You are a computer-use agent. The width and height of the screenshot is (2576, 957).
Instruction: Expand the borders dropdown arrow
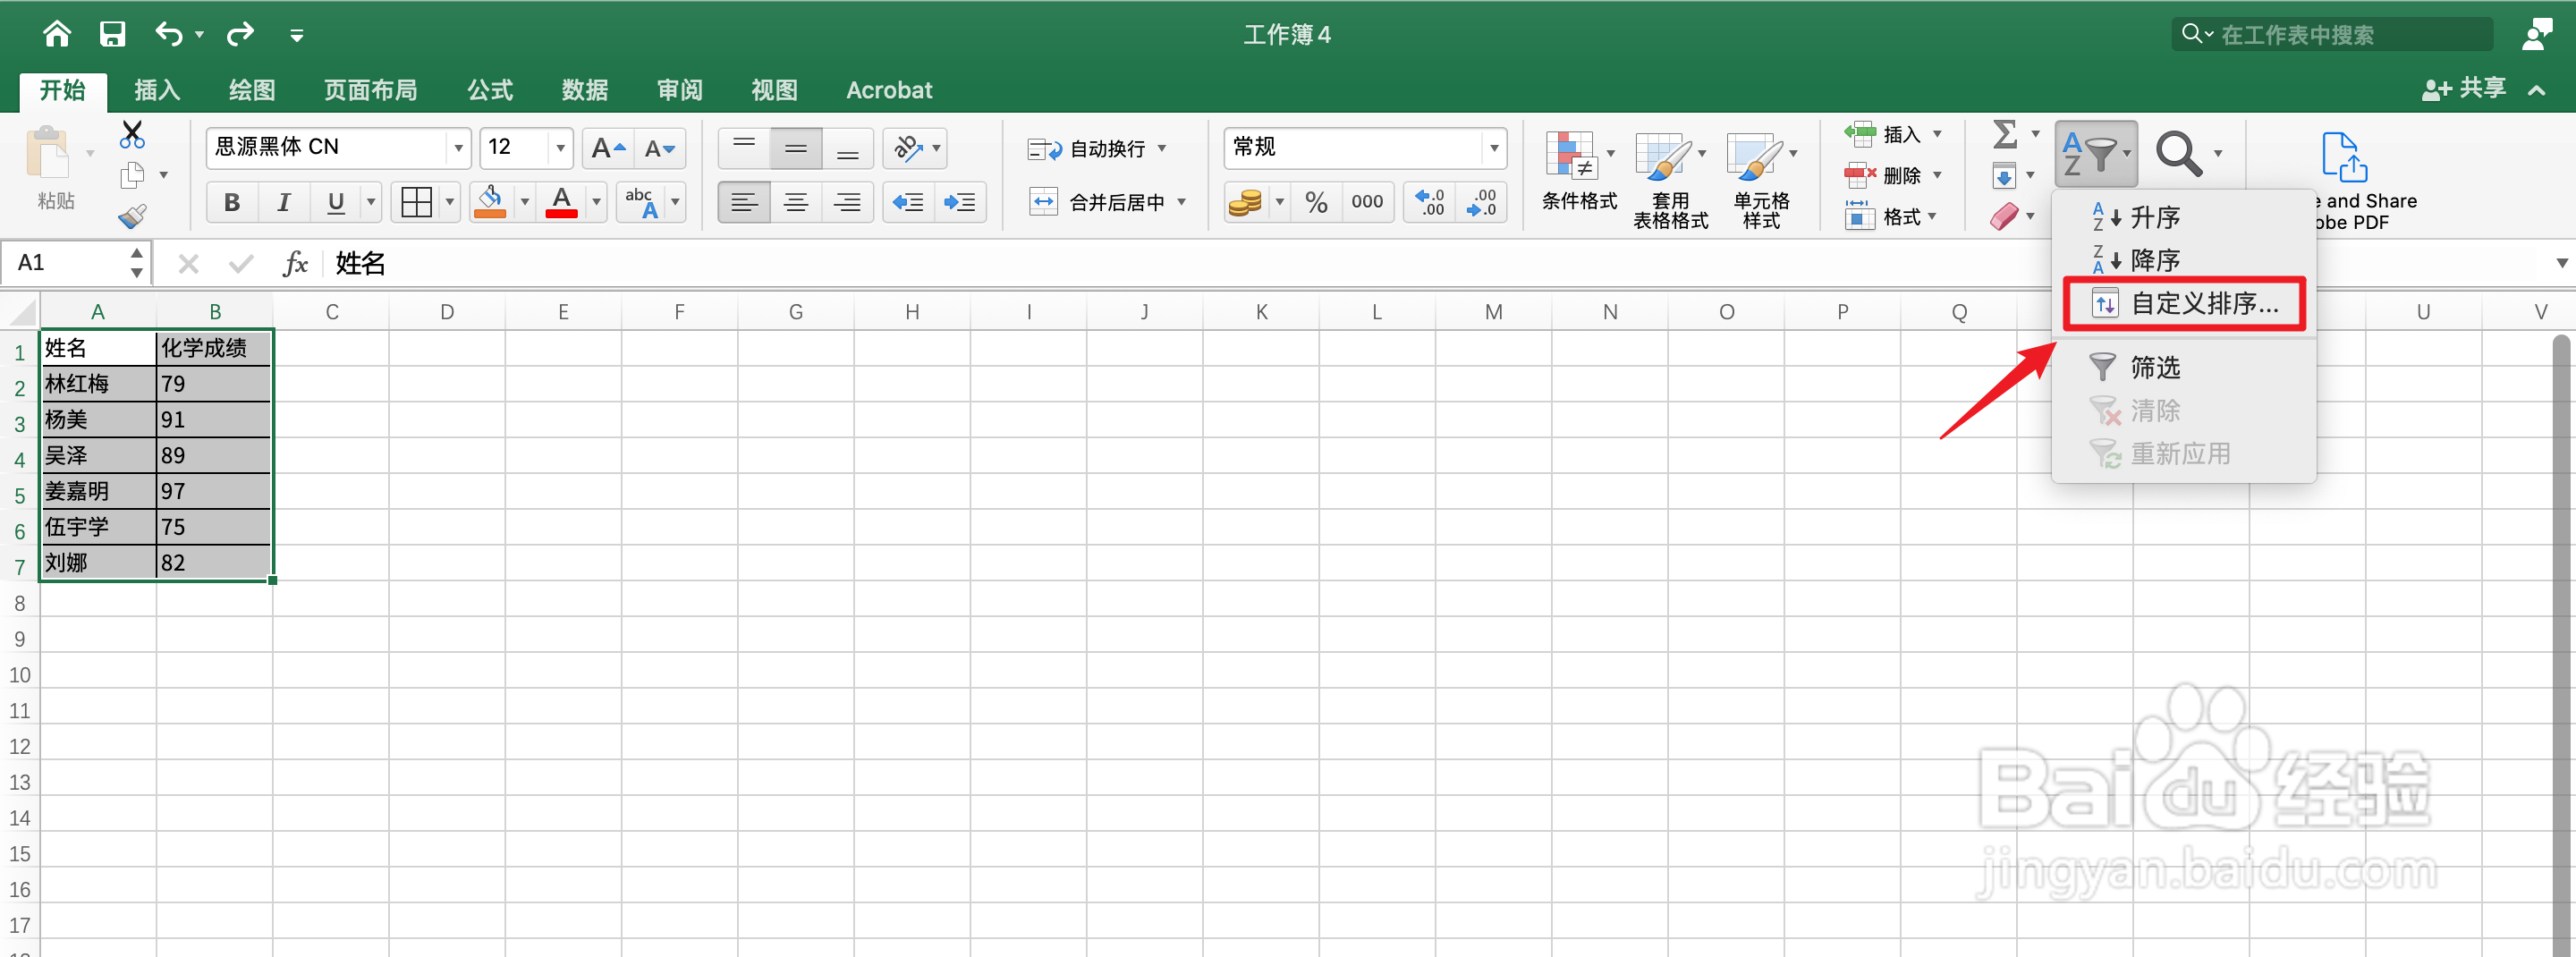click(x=450, y=202)
